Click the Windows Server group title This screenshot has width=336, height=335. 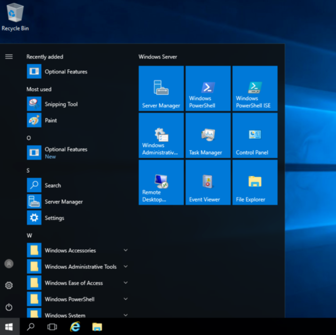pyautogui.click(x=158, y=57)
